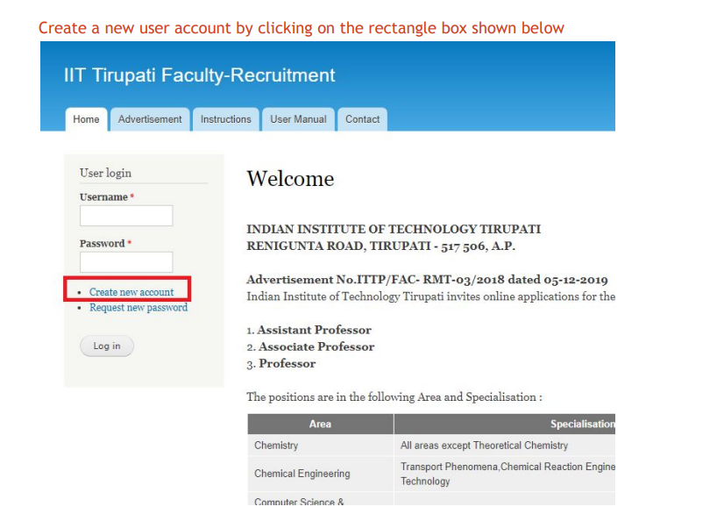Screen dimensions: 724x528
Task: Click the Area column header
Action: pyautogui.click(x=321, y=424)
